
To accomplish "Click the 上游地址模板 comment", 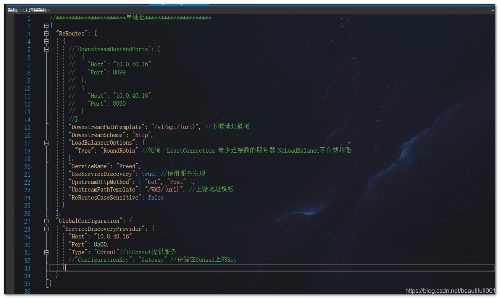I will (212, 190).
